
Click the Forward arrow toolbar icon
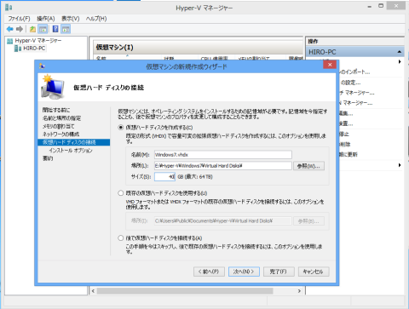pos(20,29)
